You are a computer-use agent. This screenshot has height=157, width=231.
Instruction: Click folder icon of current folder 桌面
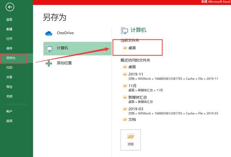coord(125,48)
